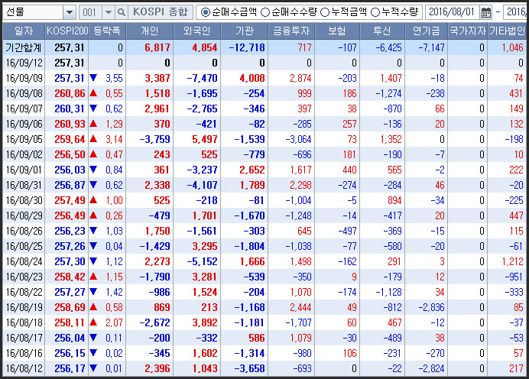This screenshot has width=529, height=379.
Task: Click 기간합계 개인 value 6,817
Action: (157, 47)
